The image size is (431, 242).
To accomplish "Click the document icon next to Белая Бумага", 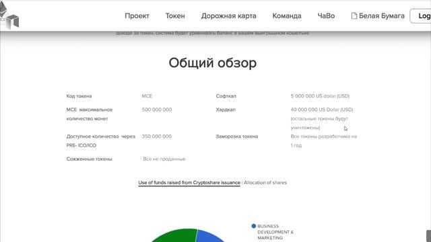I will click(354, 16).
